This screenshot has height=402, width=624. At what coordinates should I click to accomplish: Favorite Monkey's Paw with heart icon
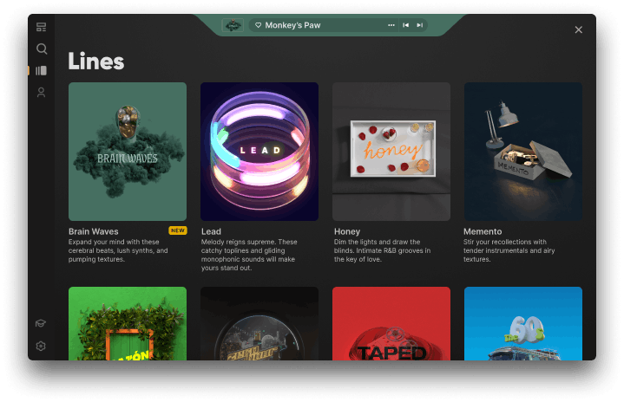258,25
